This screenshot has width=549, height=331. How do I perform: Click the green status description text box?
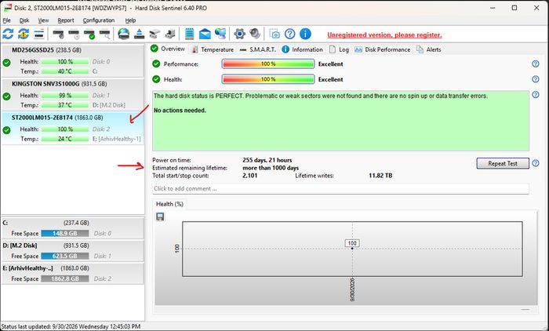pyautogui.click(x=340, y=121)
